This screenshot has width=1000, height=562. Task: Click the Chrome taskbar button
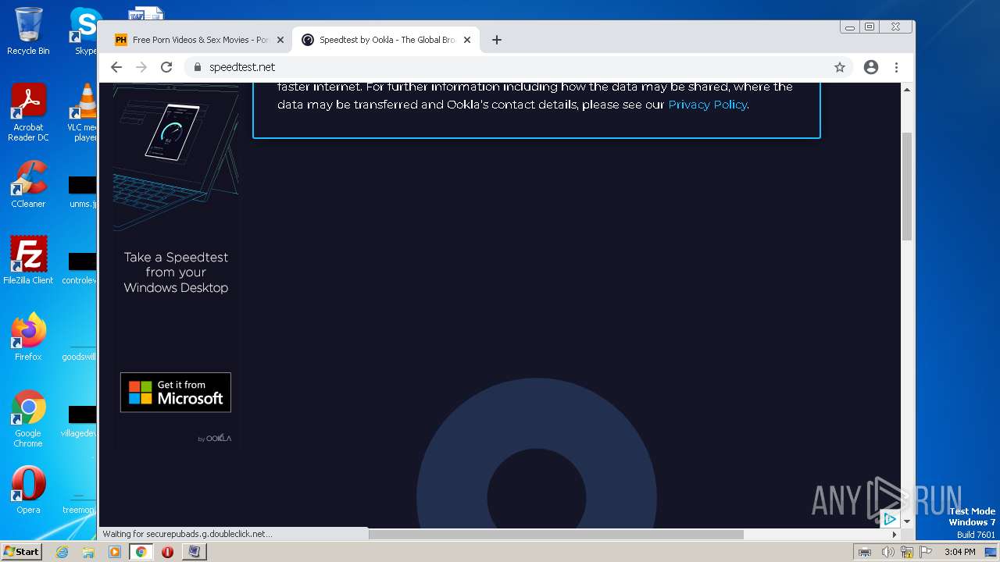tap(141, 552)
